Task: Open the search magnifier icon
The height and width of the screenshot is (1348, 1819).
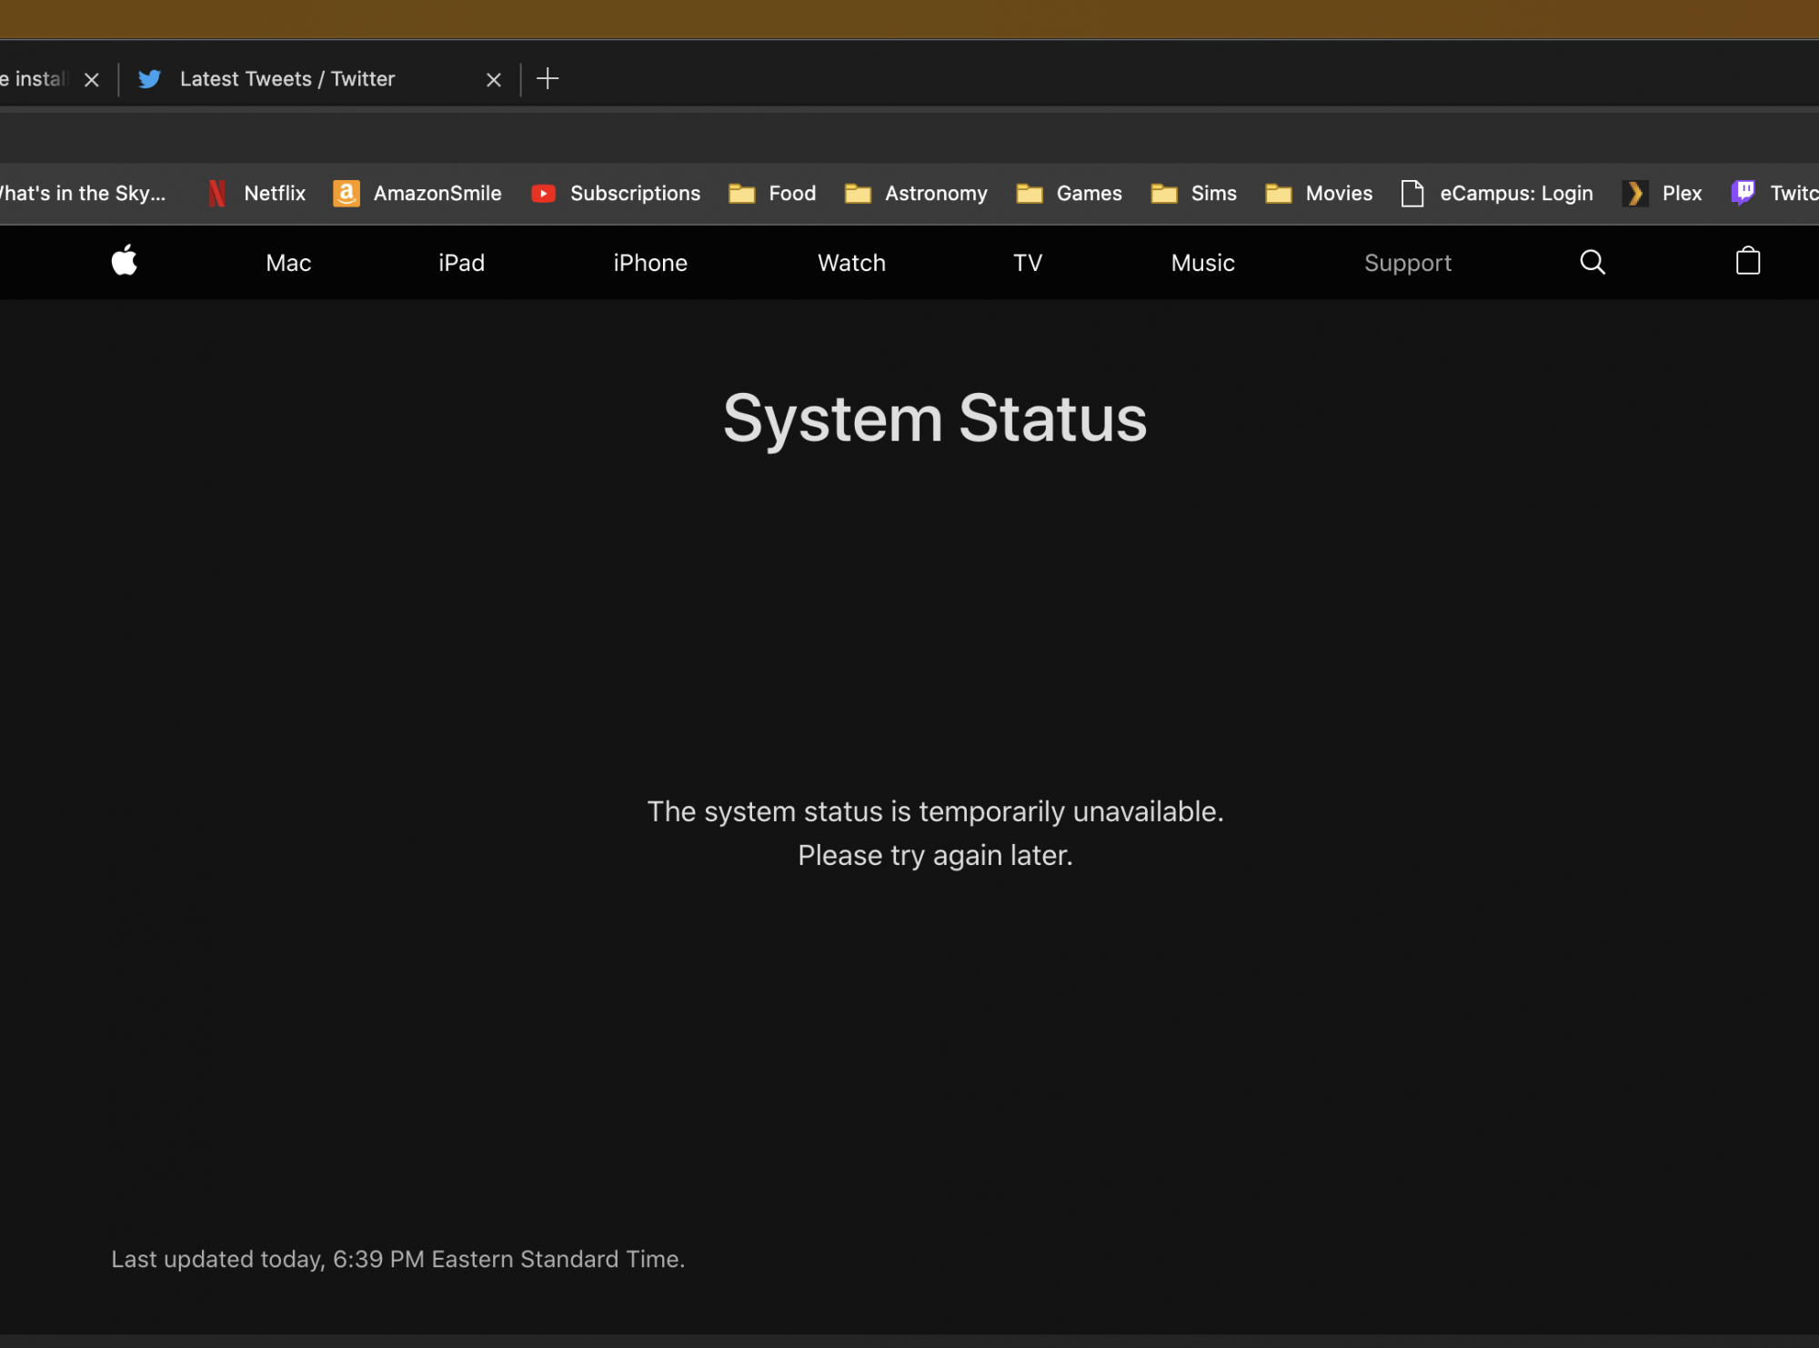Action: coord(1593,262)
